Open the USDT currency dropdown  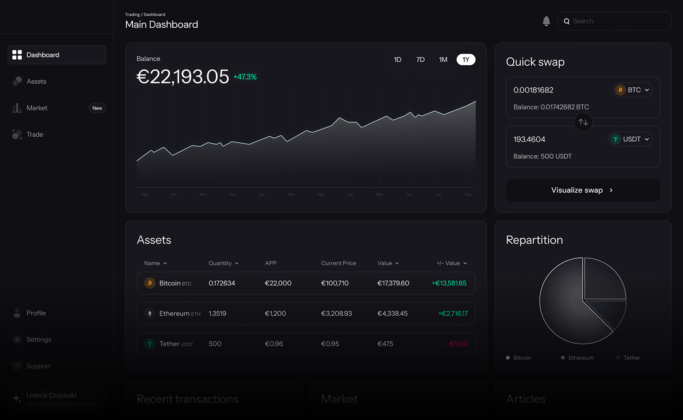630,139
